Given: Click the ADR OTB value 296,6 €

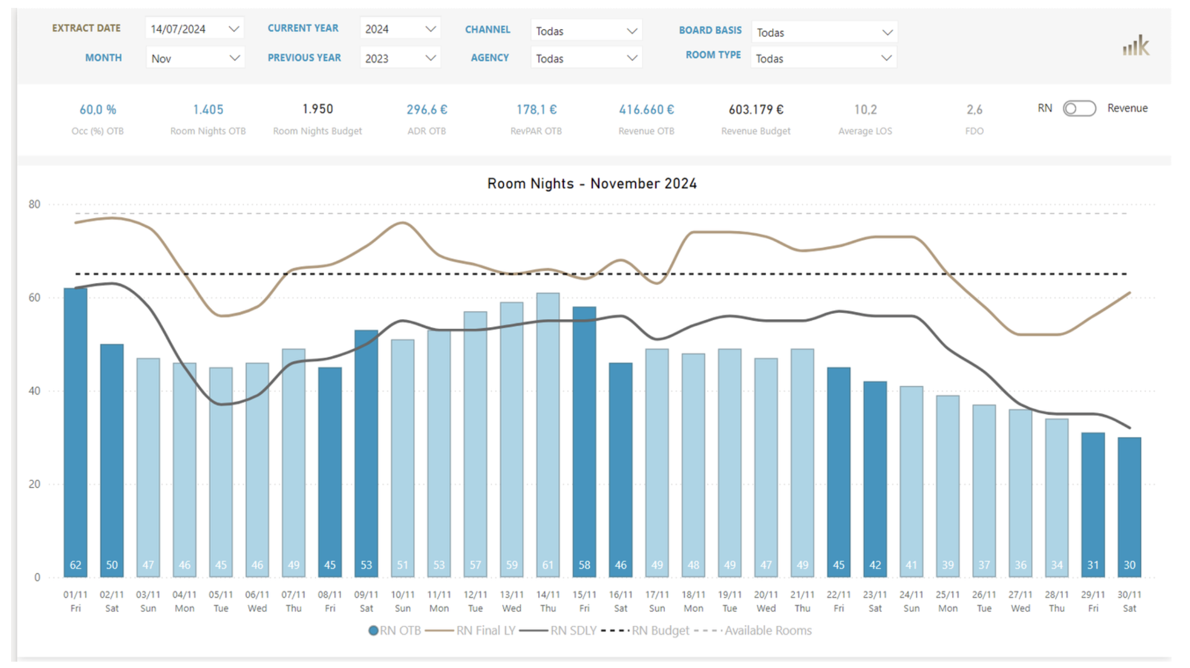Looking at the screenshot, I should click(x=427, y=110).
